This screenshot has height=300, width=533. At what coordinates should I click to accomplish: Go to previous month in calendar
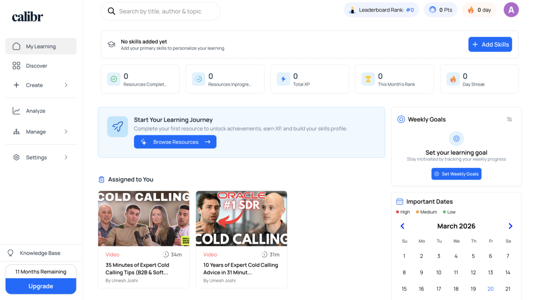coord(402,226)
